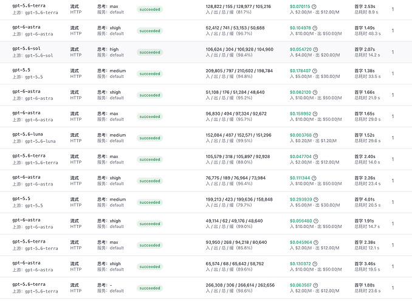
Task: Click succeeded badge in gpt-5.6-luna row
Action: coord(149,138)
